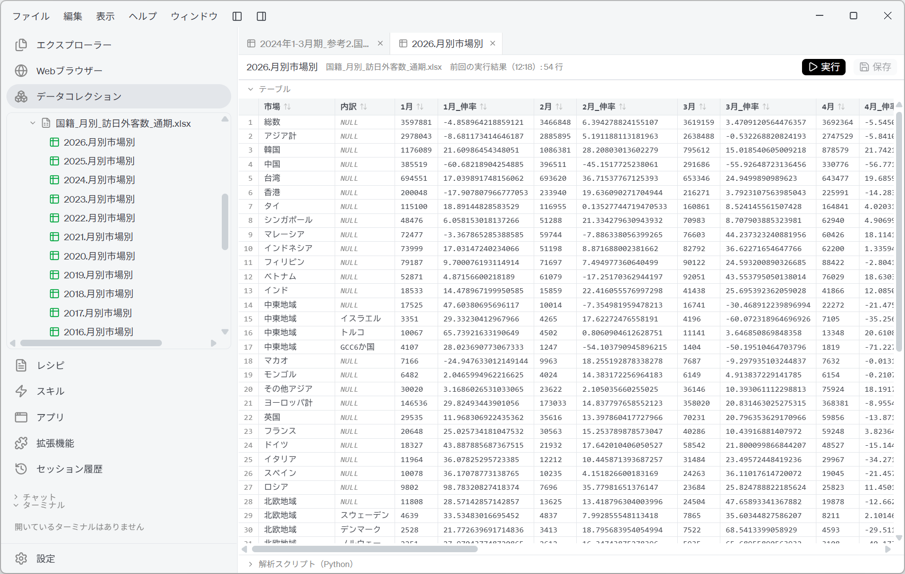Collapse the ターミナル section
Screen dimensions: 905x574
coord(16,505)
